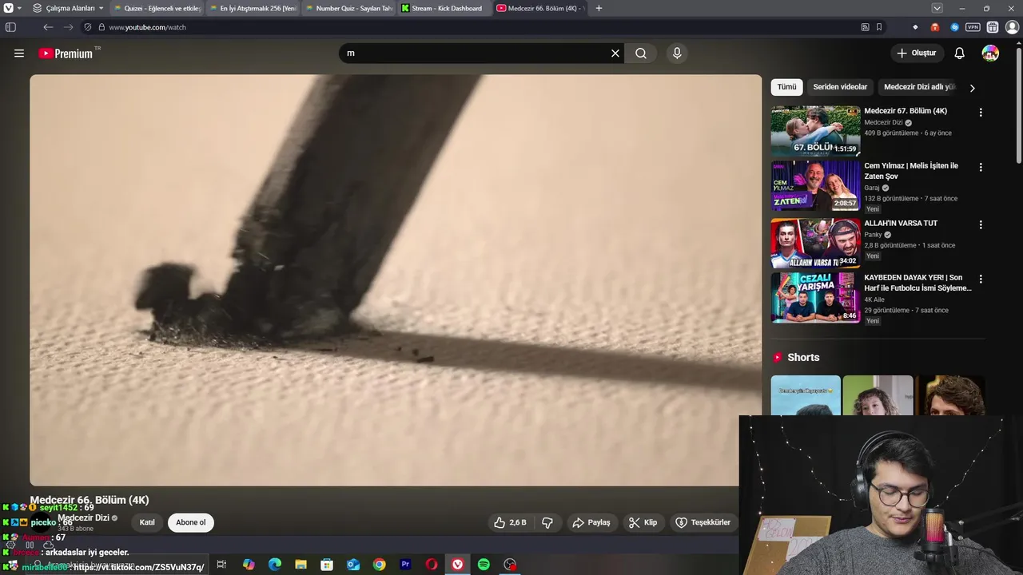
Task: Click the Katıl join button
Action: pyautogui.click(x=147, y=522)
